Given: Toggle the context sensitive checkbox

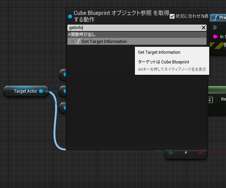Looking at the screenshot, I should click(172, 16).
